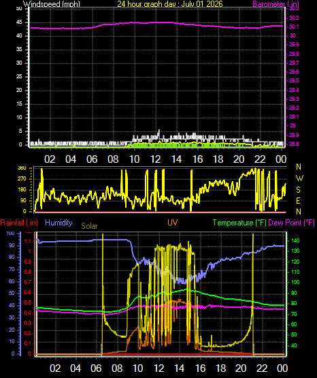Click the '360' wind direction axis value
Screen dimensions: 317x378
[x=22, y=168]
